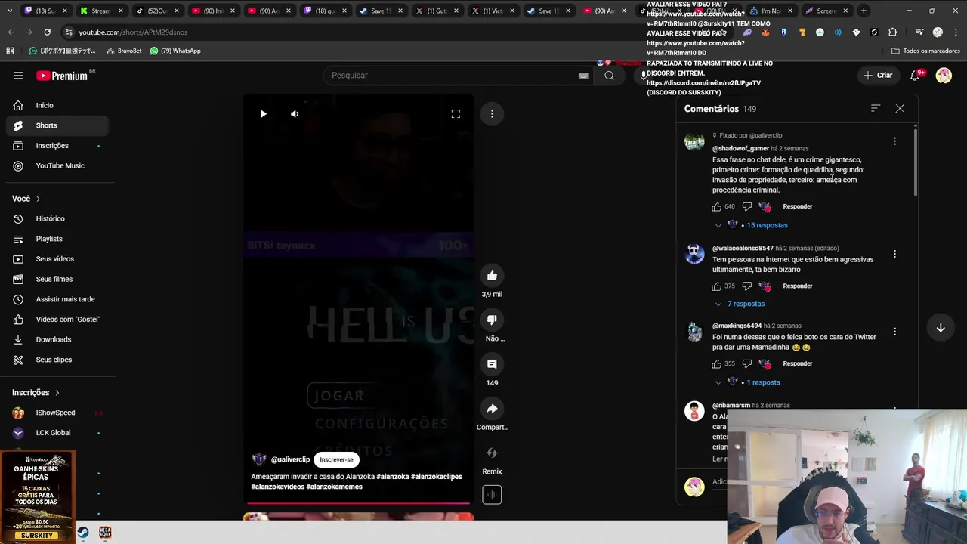967x544 pixels.
Task: Open Seus clipes in the sidebar
Action: [57, 360]
